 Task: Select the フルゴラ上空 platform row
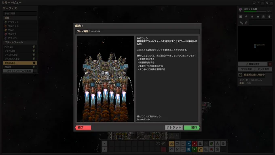[20, 55]
